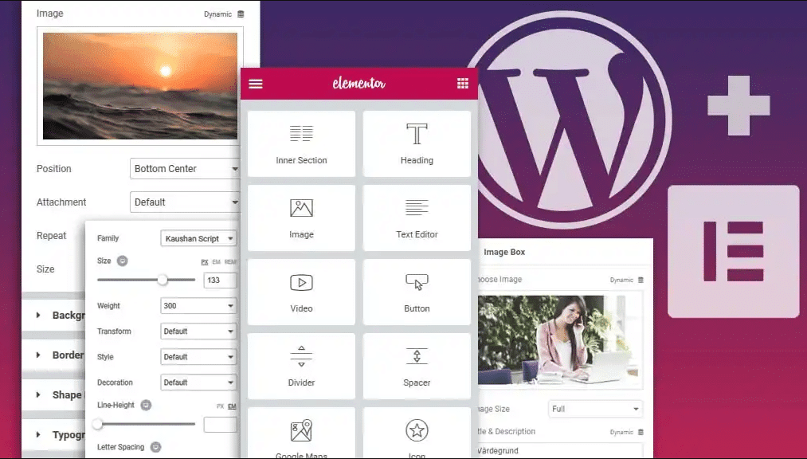Click the font Size slider handle
Screen dimensions: 807x459
pyautogui.click(x=163, y=280)
